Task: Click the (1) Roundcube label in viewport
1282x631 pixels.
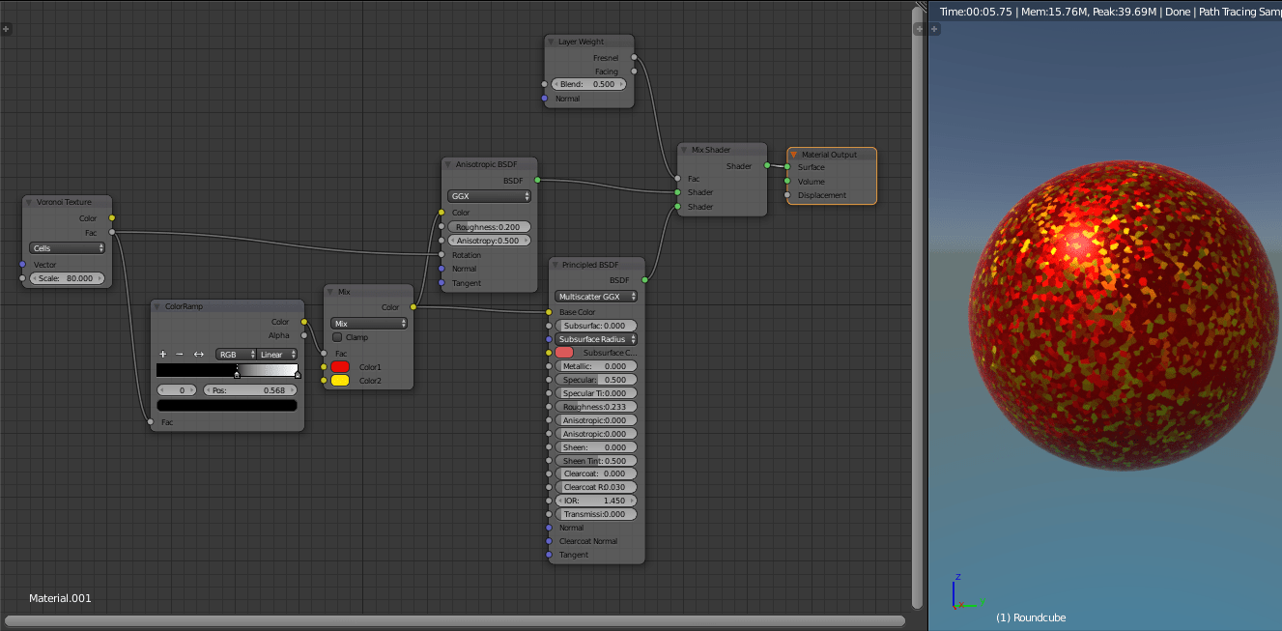Action: point(1031,617)
